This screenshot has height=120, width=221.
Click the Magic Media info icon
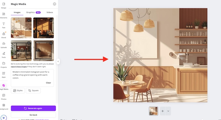(54, 4)
